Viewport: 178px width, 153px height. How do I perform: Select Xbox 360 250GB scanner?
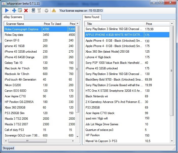40,108
